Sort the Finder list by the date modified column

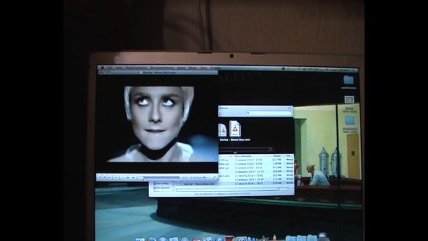coord(243,156)
